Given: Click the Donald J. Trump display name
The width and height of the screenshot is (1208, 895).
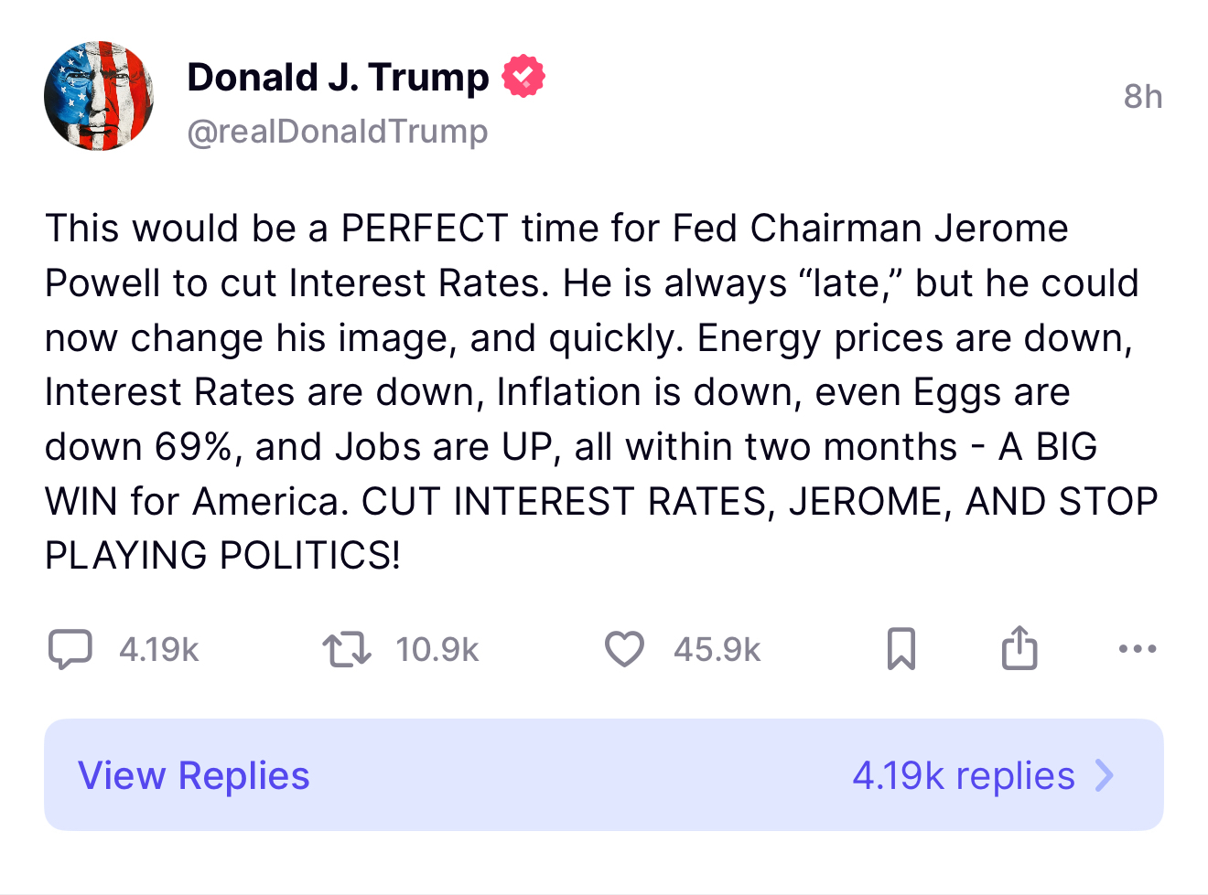Looking at the screenshot, I should pyautogui.click(x=338, y=77).
